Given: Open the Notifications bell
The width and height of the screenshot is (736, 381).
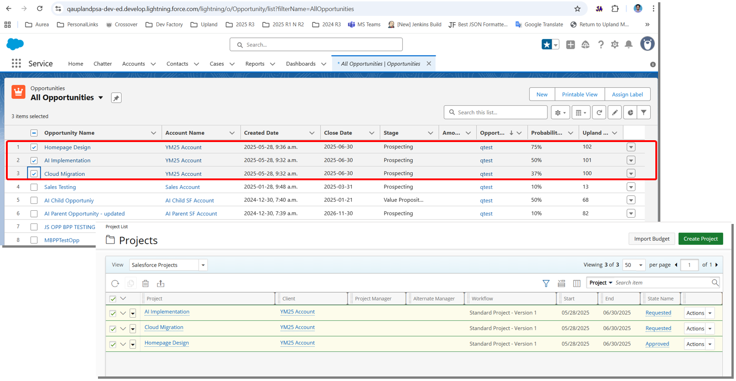Looking at the screenshot, I should pos(628,44).
